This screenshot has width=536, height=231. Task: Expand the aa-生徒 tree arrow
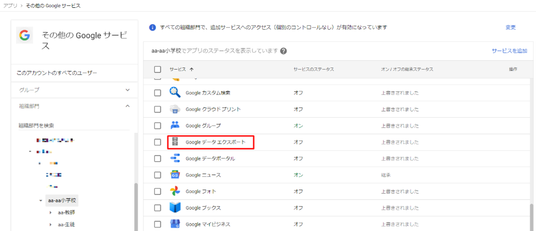(x=50, y=225)
